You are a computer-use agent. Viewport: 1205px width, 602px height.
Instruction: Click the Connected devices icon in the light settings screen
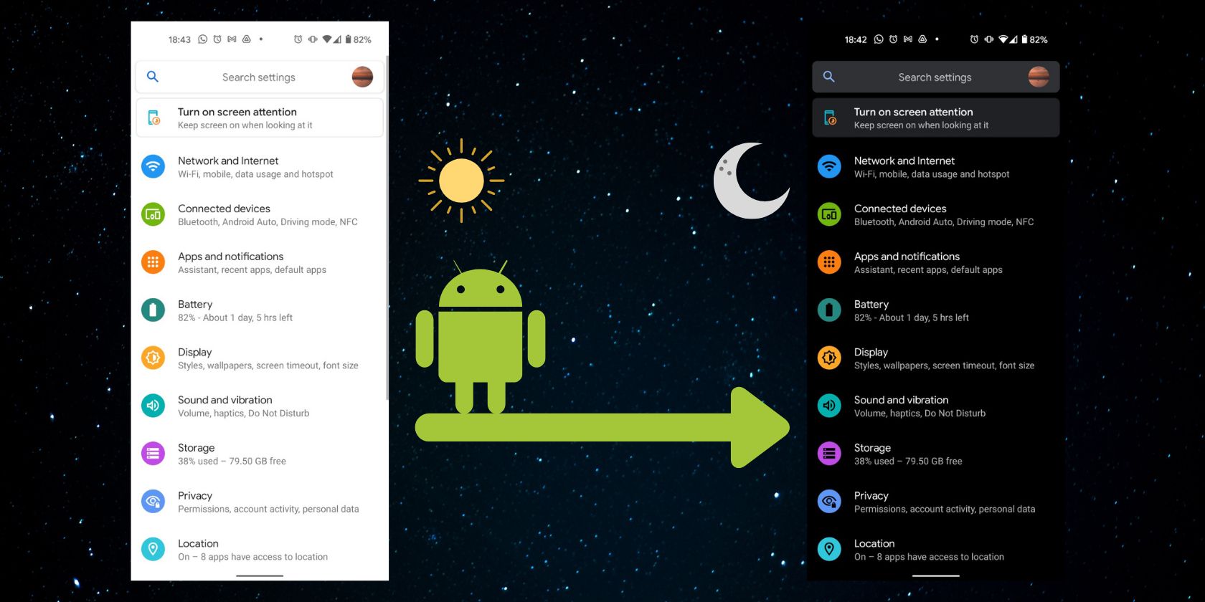pyautogui.click(x=153, y=214)
